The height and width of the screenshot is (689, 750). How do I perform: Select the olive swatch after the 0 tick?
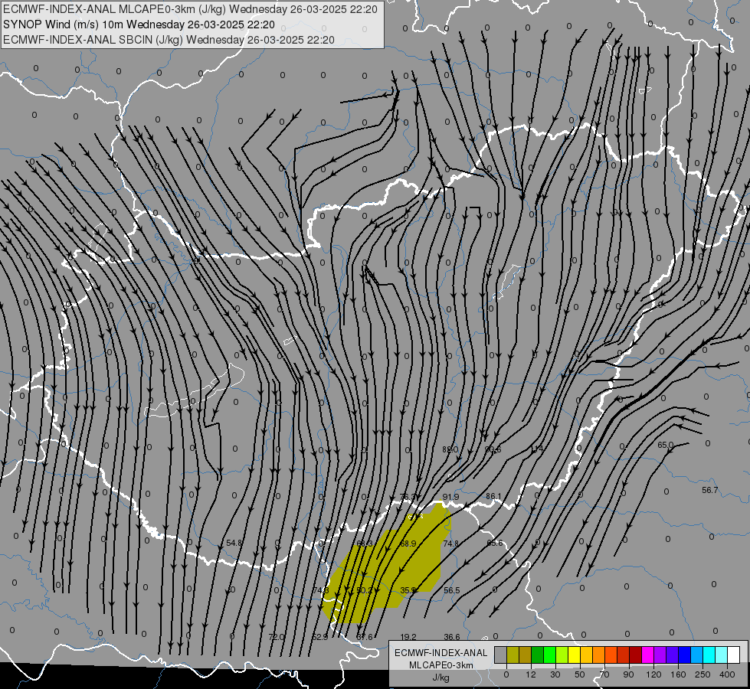point(513,655)
